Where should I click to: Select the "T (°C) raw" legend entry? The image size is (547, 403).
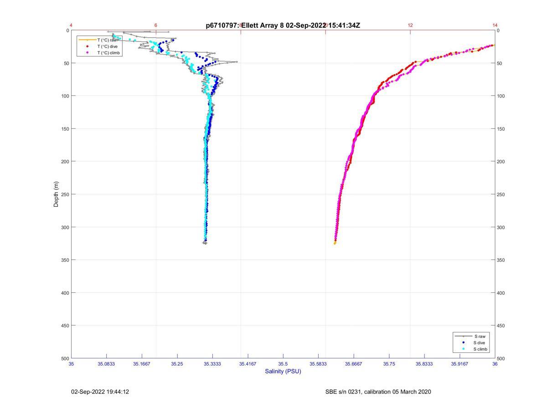(107, 40)
